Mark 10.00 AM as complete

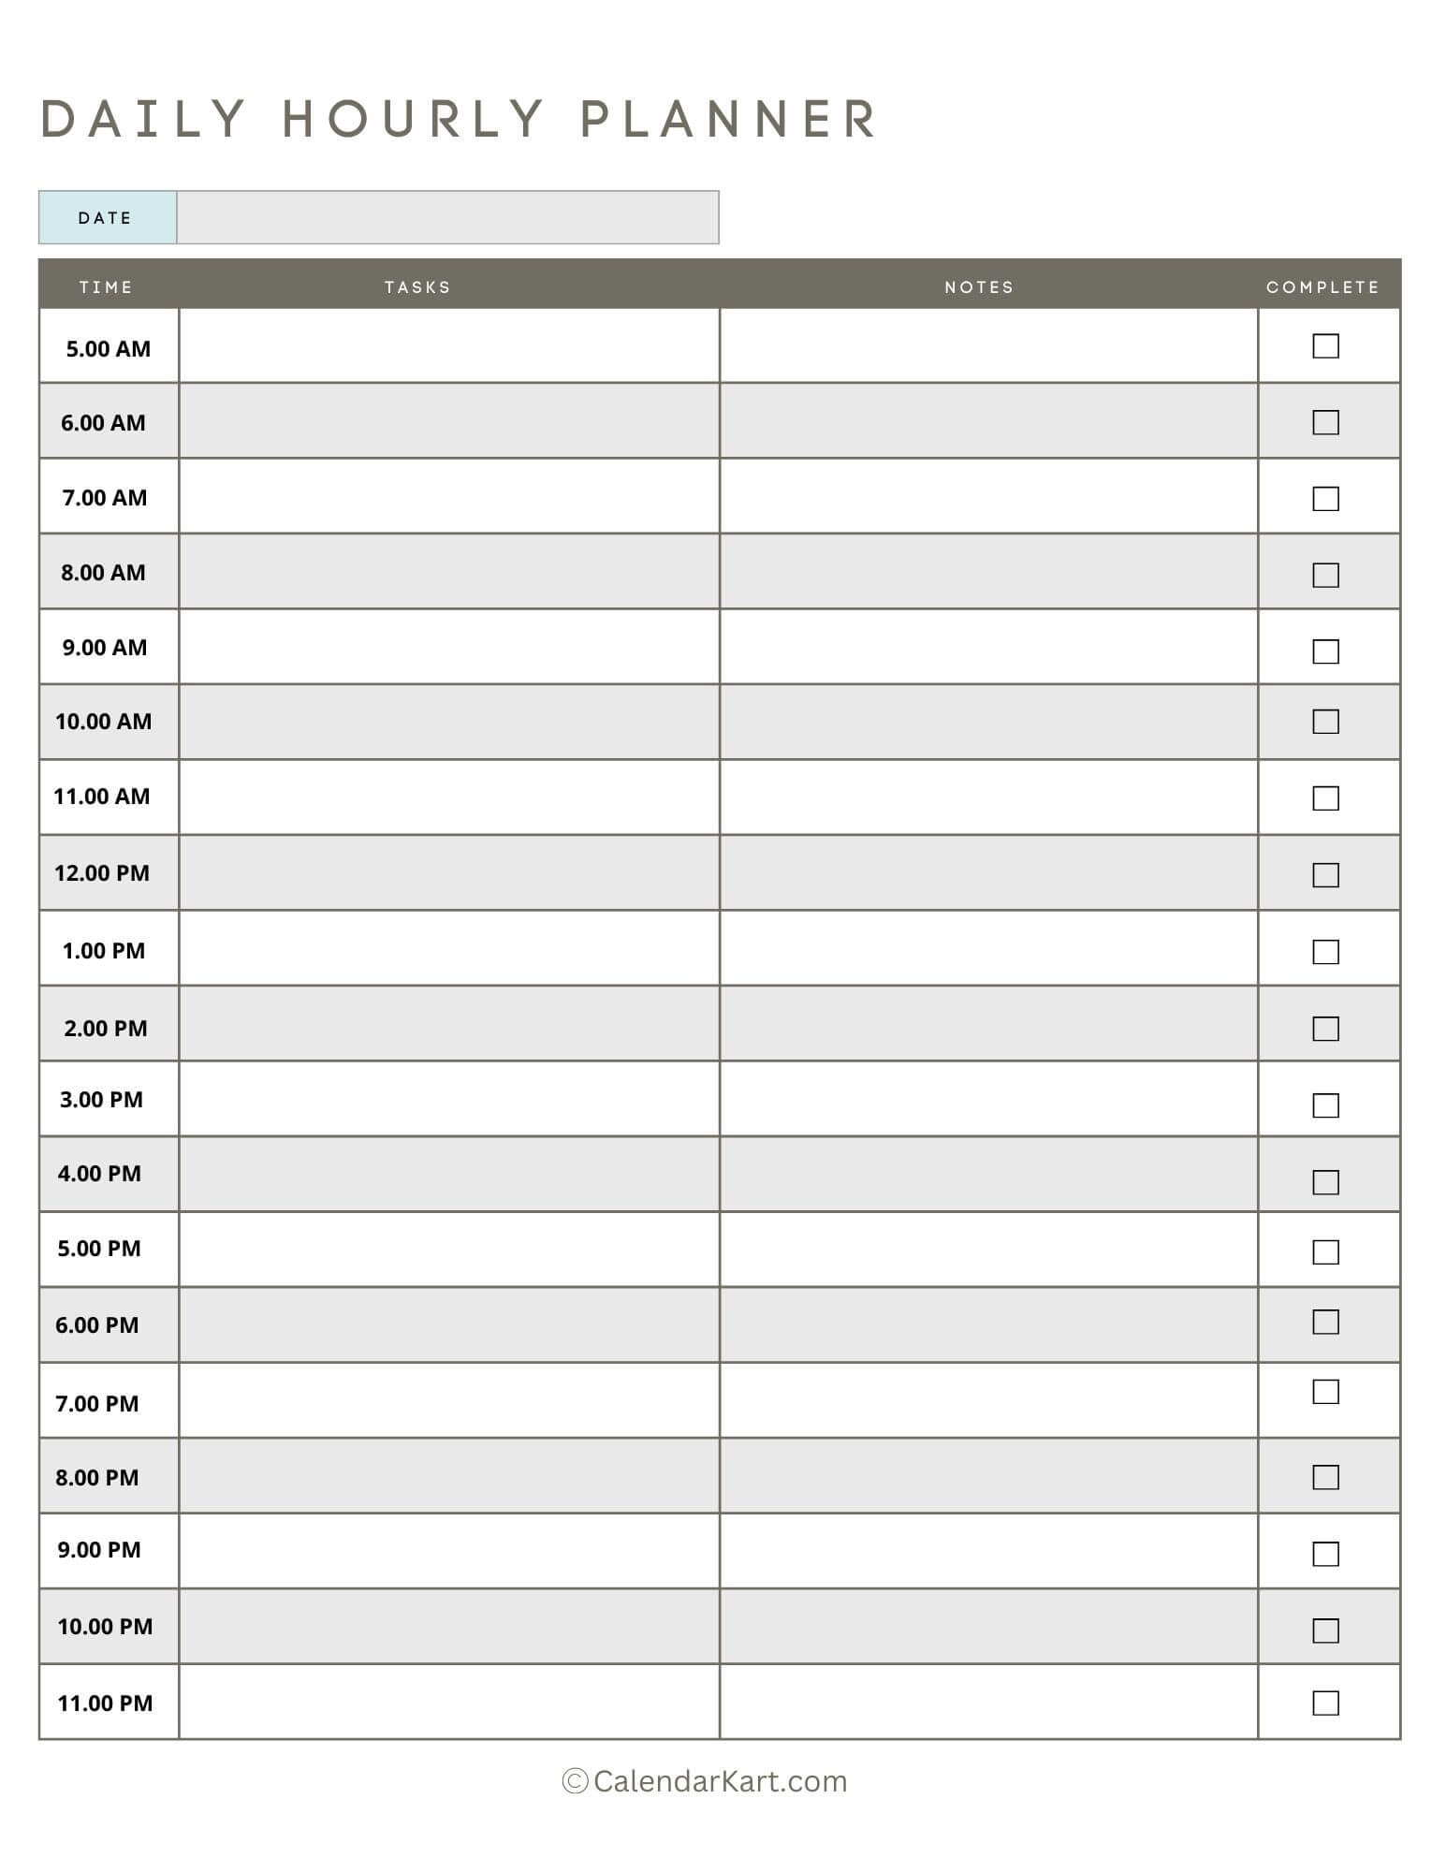tap(1325, 722)
